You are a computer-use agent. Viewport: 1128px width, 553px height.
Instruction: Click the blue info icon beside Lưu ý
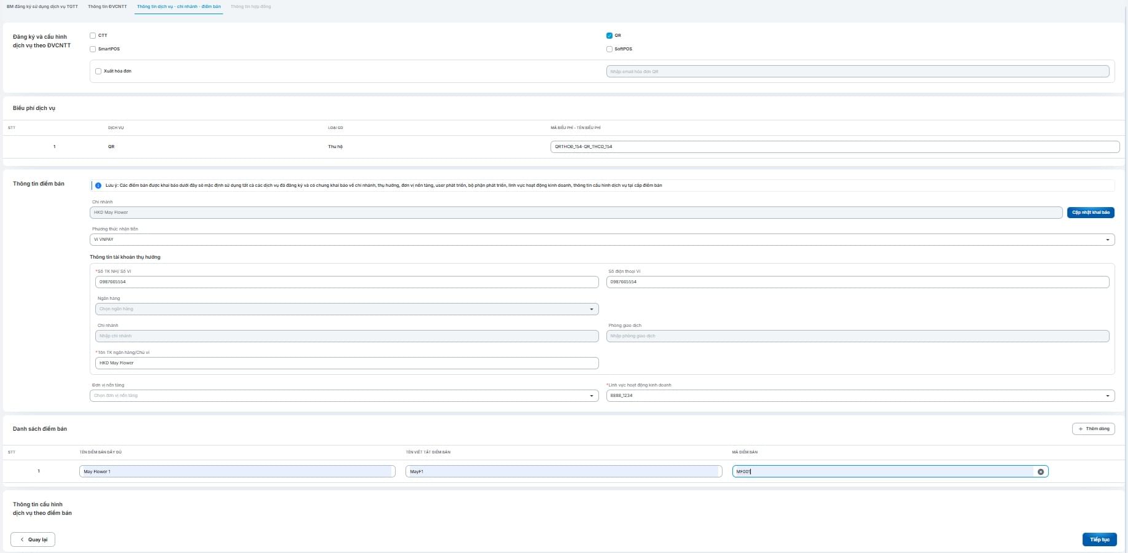(98, 186)
